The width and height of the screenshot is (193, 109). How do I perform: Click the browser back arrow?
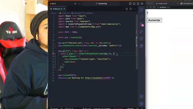147,7
